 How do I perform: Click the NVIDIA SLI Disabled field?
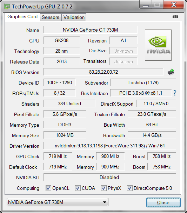[x=109, y=177]
